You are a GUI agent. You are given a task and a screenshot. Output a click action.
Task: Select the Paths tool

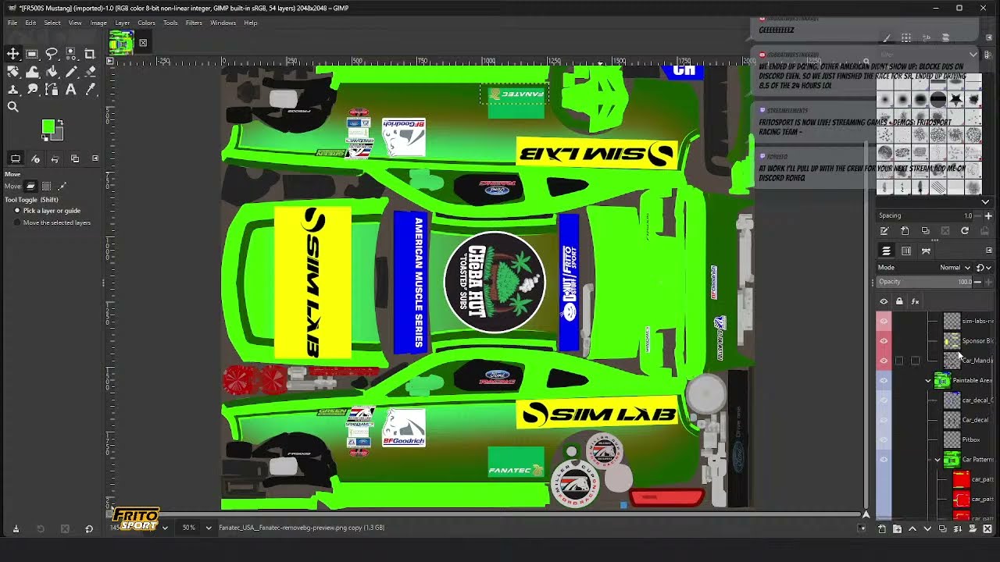click(x=52, y=90)
